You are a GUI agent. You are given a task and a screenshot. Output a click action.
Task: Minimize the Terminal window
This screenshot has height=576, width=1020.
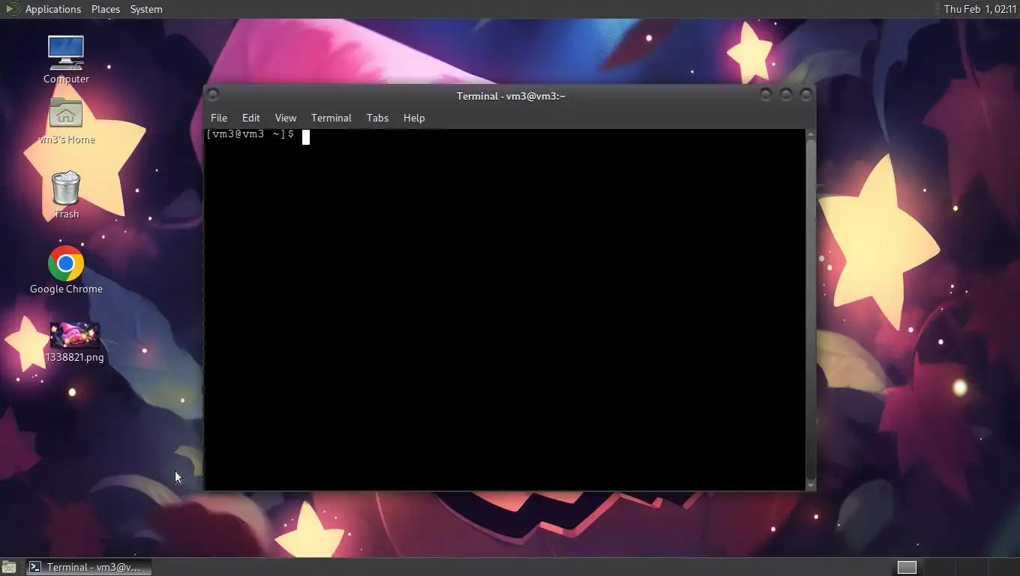766,94
